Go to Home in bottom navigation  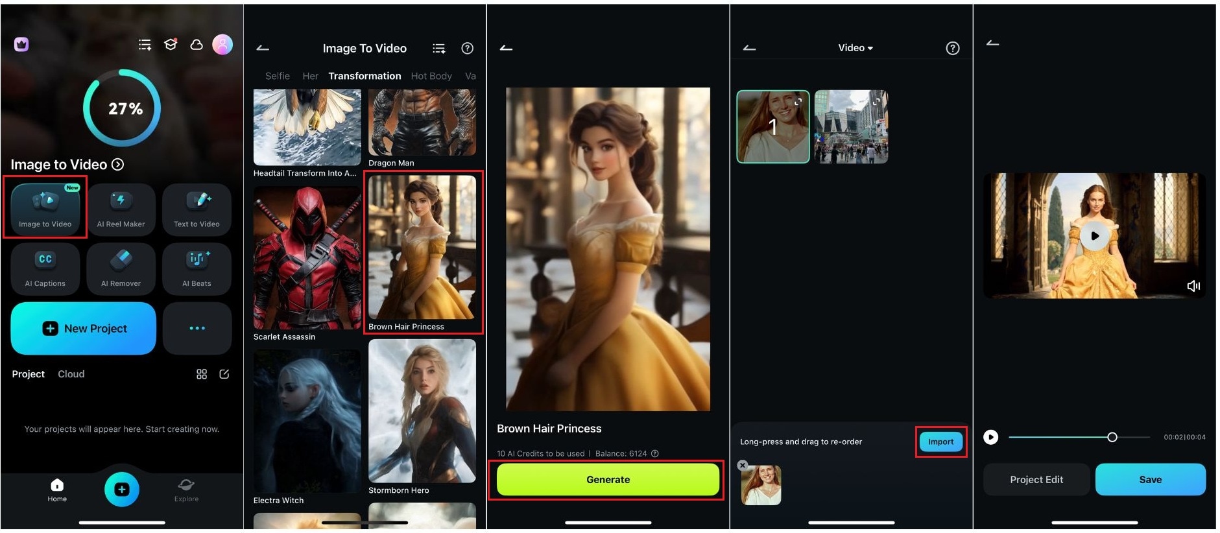[x=57, y=490]
